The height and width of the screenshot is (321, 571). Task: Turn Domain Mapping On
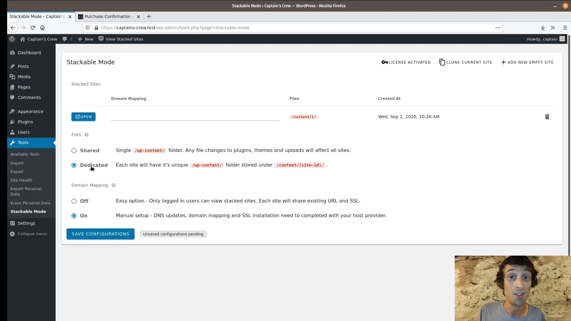coord(74,216)
